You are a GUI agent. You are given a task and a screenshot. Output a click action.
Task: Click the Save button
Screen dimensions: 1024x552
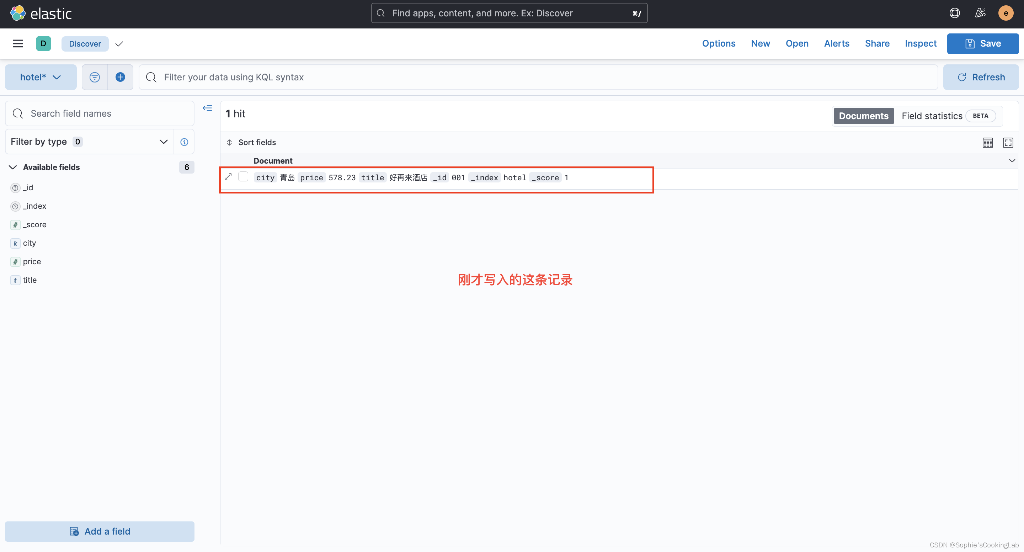tap(983, 43)
